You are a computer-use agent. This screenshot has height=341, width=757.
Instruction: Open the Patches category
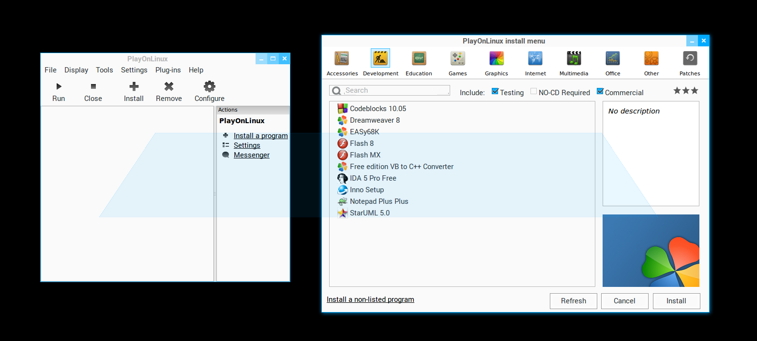pos(690,59)
